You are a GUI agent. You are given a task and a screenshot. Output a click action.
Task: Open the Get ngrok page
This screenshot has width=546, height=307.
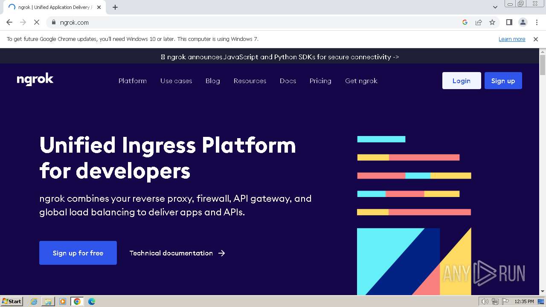click(361, 81)
